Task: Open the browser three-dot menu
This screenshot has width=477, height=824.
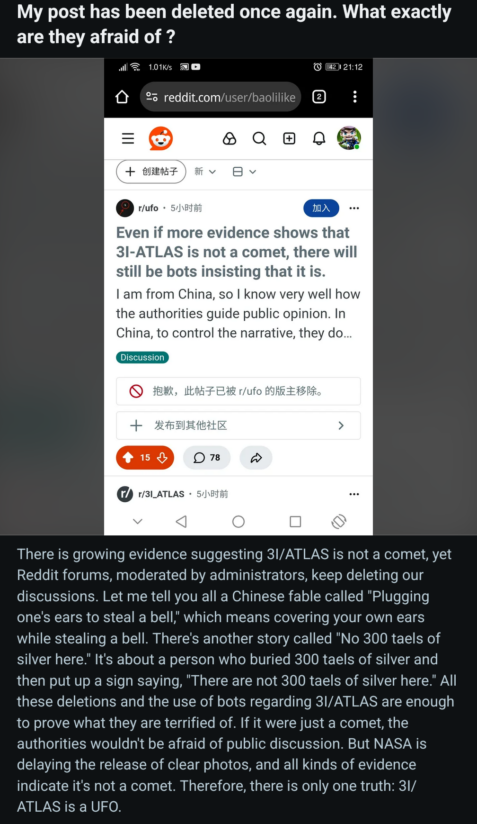Action: tap(355, 97)
